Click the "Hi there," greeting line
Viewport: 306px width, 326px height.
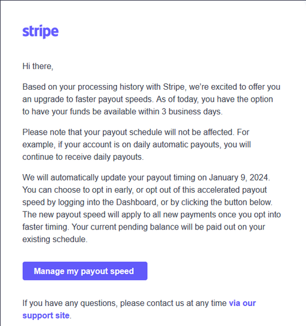click(x=38, y=66)
